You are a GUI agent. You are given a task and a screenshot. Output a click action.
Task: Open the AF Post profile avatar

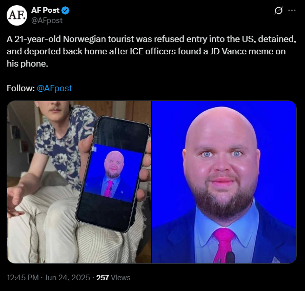17,15
